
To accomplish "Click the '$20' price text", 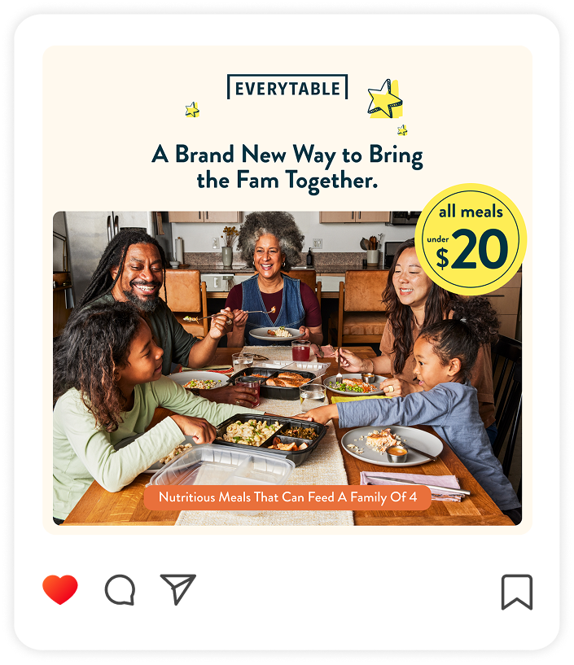I will coord(472,249).
